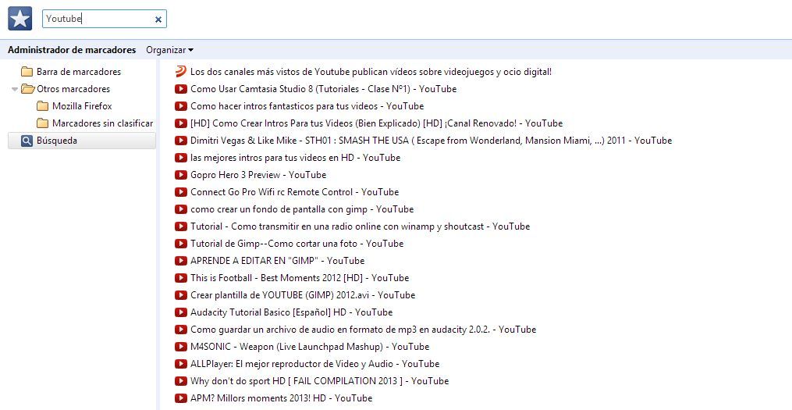Image resolution: width=792 pixels, height=410 pixels.
Task: Click YouTube icon beside Como cortar una foto
Action: (x=181, y=244)
